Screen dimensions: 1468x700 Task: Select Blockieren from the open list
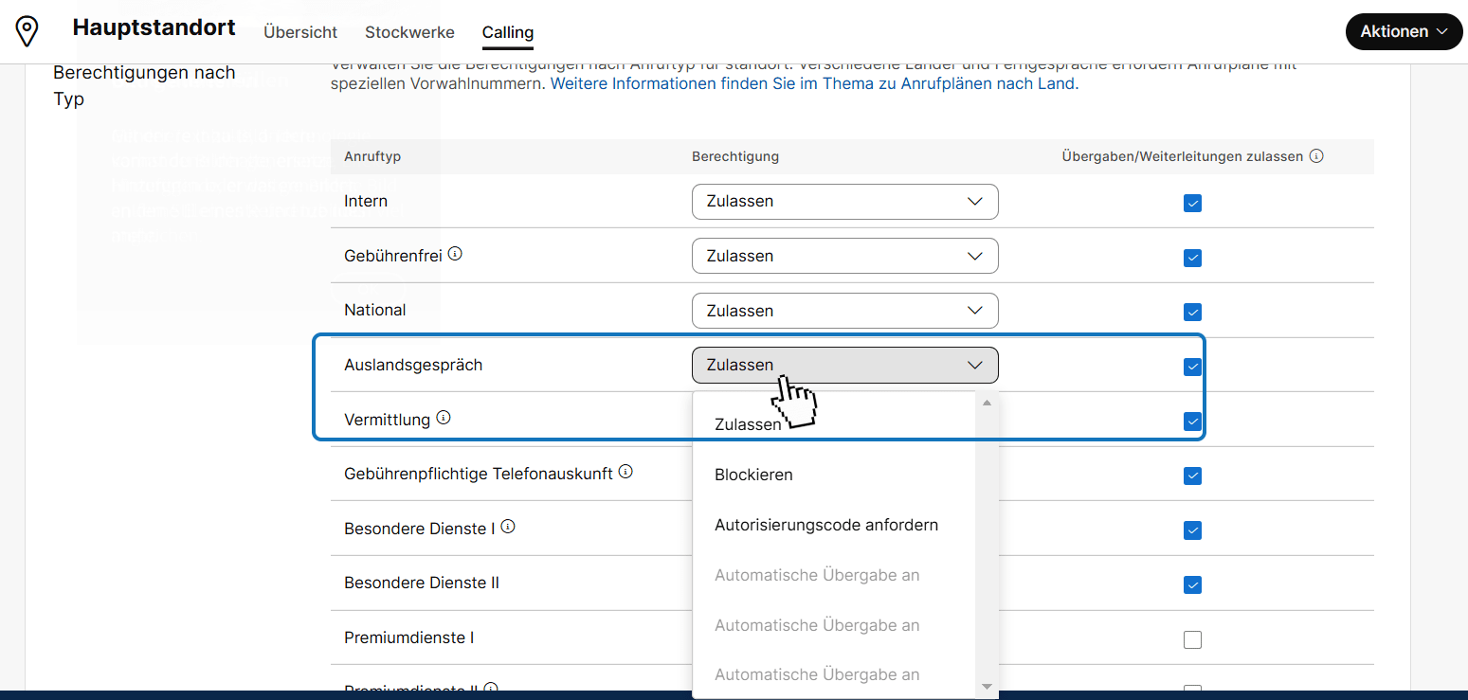[x=753, y=475]
